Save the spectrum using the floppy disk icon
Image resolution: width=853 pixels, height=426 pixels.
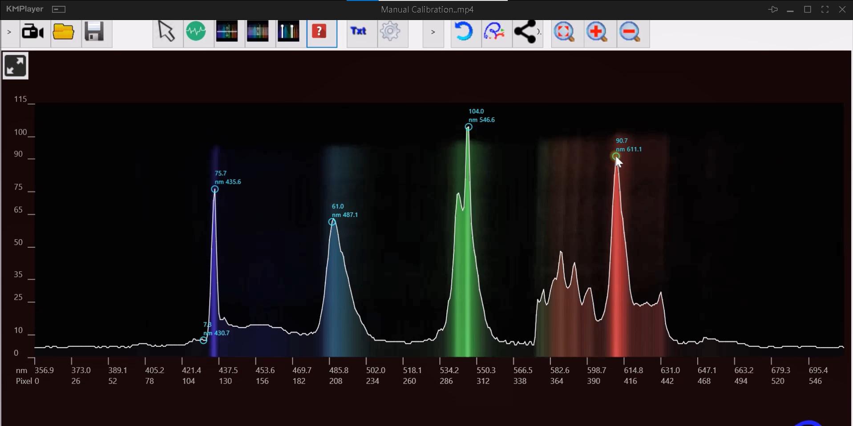[94, 32]
